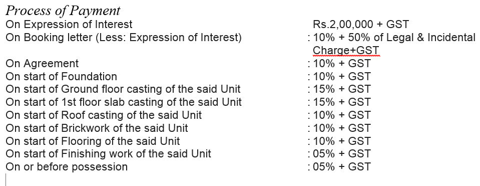The image size is (480, 186).
Task: Place cursor in "On Expression of Interest" line
Action: [69, 24]
